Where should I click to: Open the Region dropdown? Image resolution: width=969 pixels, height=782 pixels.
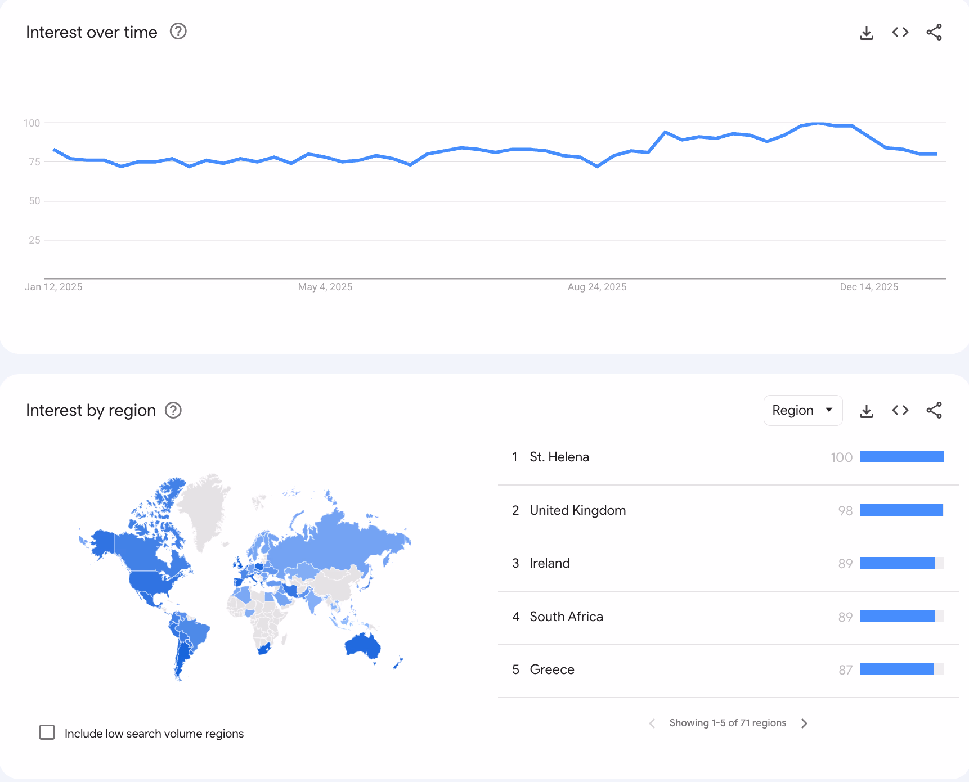point(802,410)
